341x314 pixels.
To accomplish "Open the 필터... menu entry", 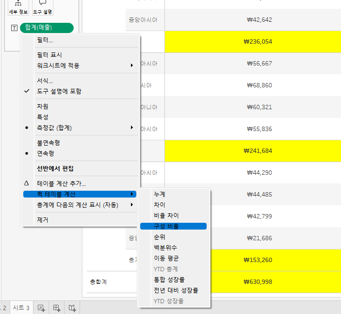I will pyautogui.click(x=81, y=40).
